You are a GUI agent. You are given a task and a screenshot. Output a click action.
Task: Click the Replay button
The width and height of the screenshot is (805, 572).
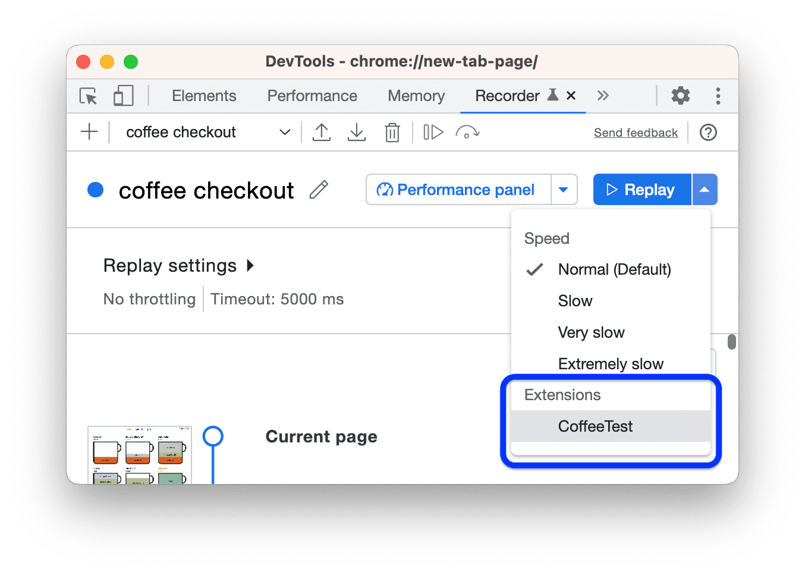[642, 189]
